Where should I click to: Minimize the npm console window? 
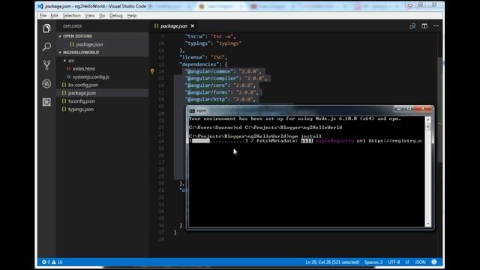click(399, 109)
